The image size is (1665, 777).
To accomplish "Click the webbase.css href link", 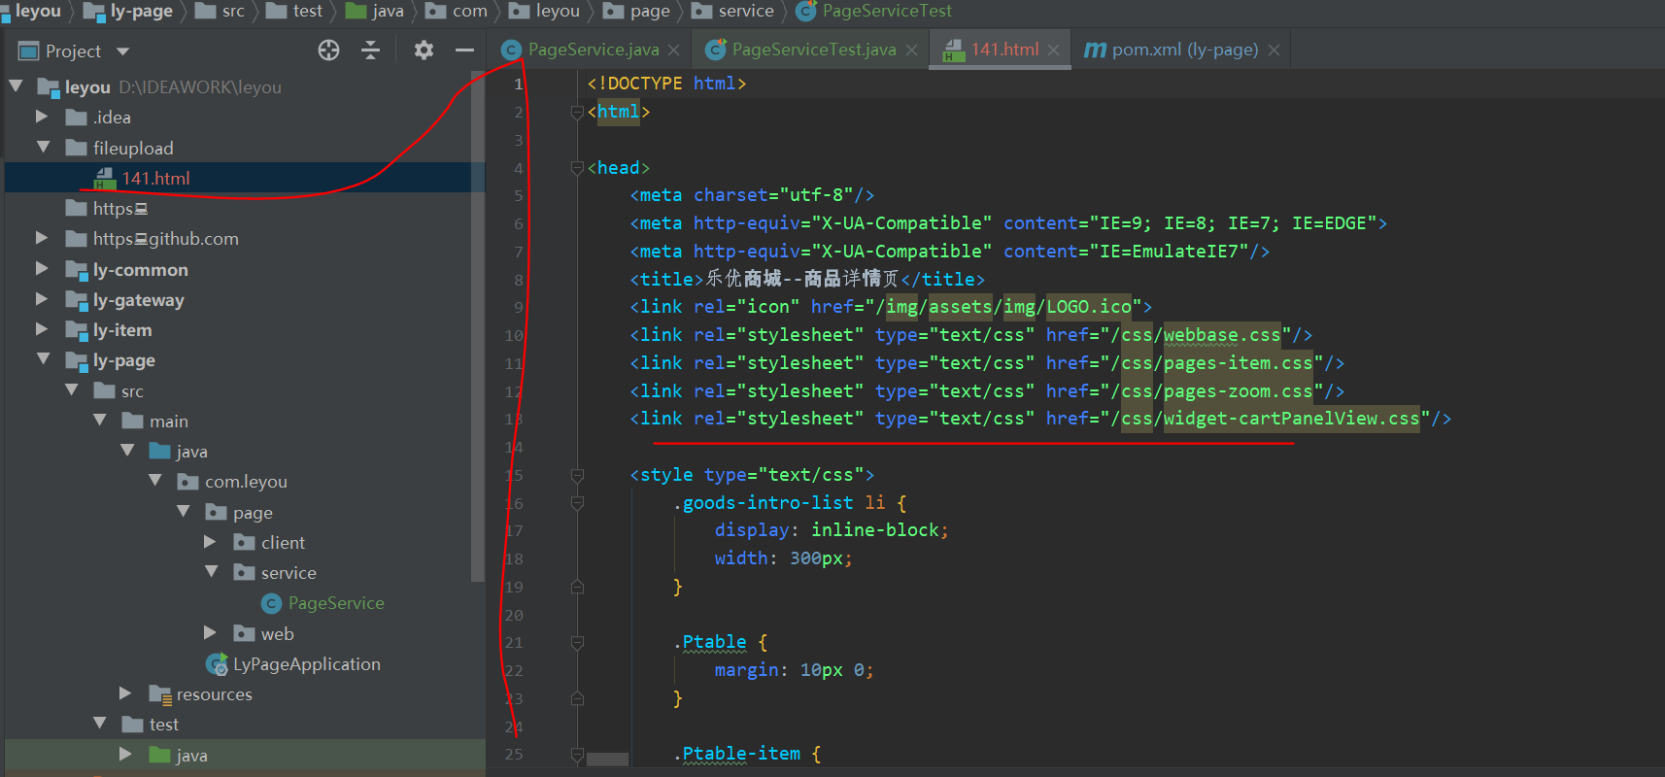I will pyautogui.click(x=1222, y=335).
